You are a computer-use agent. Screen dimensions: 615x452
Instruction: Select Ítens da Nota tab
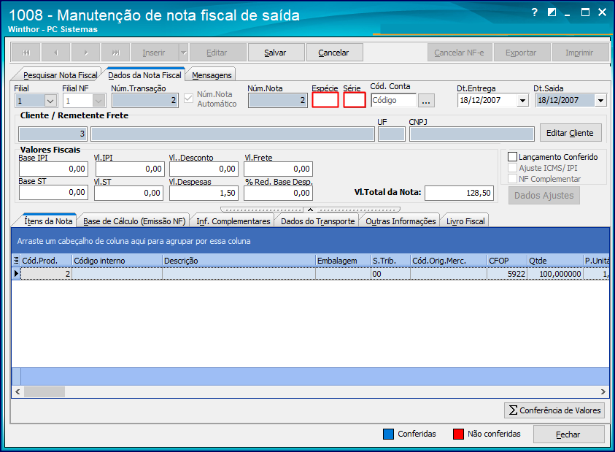coord(48,221)
